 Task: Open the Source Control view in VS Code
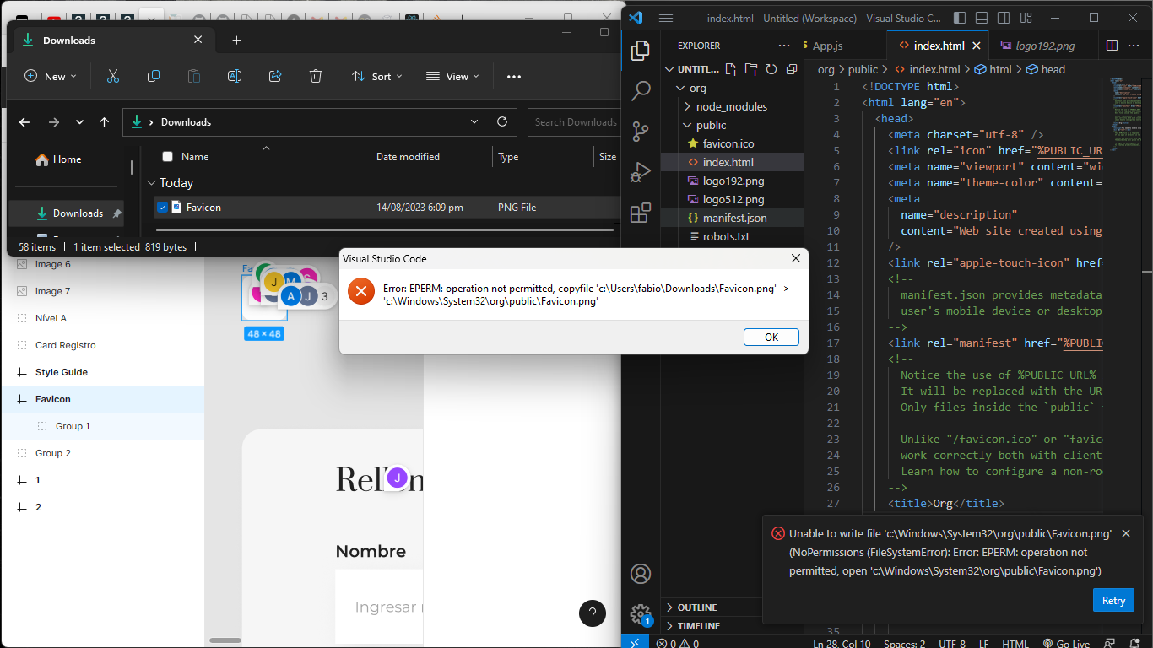(x=641, y=131)
